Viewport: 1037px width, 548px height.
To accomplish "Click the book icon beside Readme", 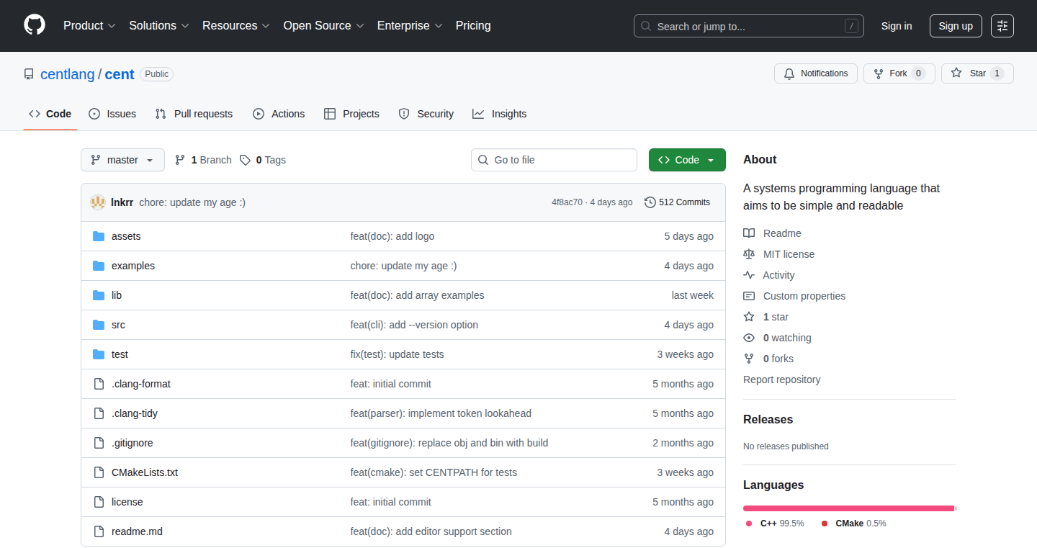I will click(x=749, y=233).
